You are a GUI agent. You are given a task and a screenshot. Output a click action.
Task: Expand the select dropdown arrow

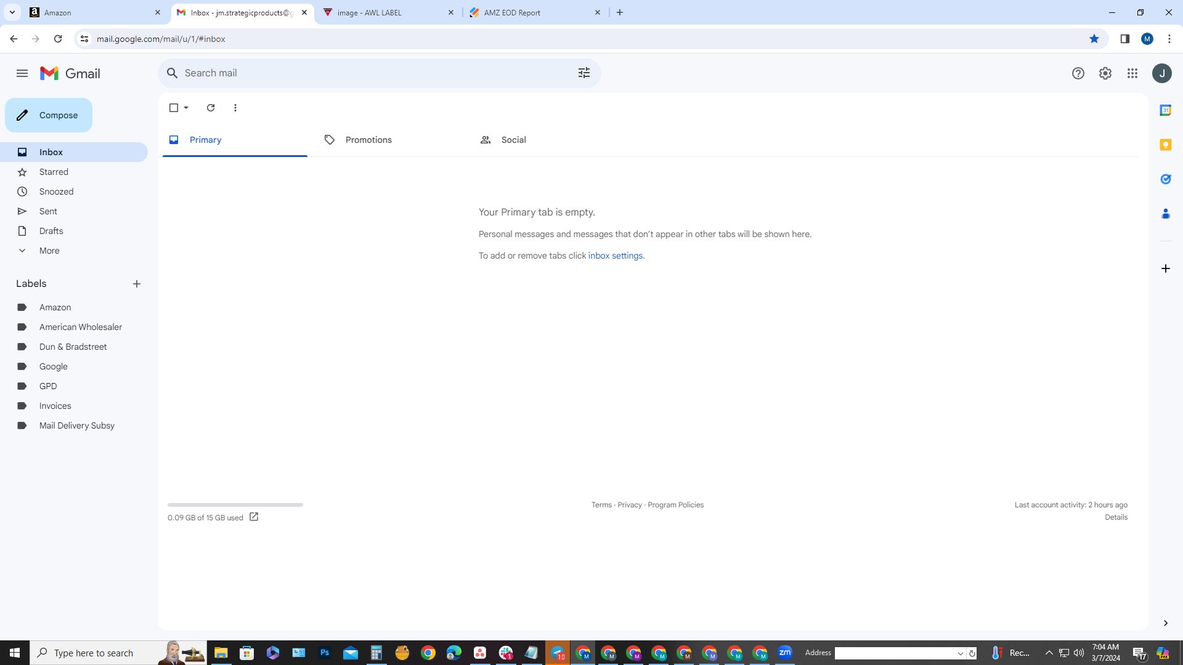tap(186, 108)
